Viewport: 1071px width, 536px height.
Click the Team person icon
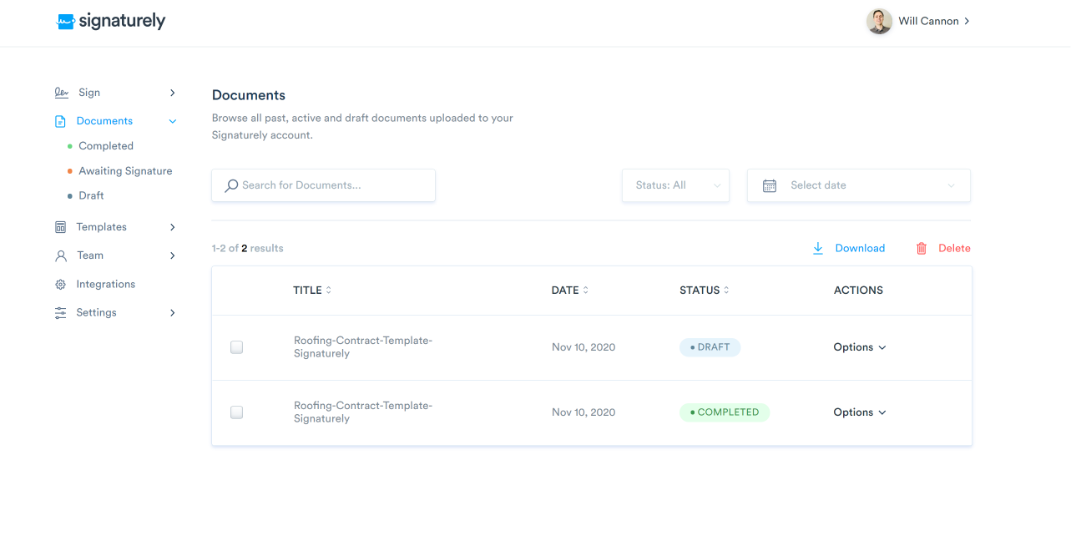tap(60, 255)
